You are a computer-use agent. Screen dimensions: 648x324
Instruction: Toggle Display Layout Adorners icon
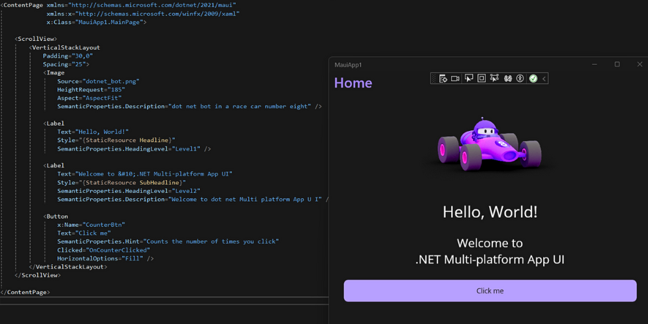tap(481, 78)
